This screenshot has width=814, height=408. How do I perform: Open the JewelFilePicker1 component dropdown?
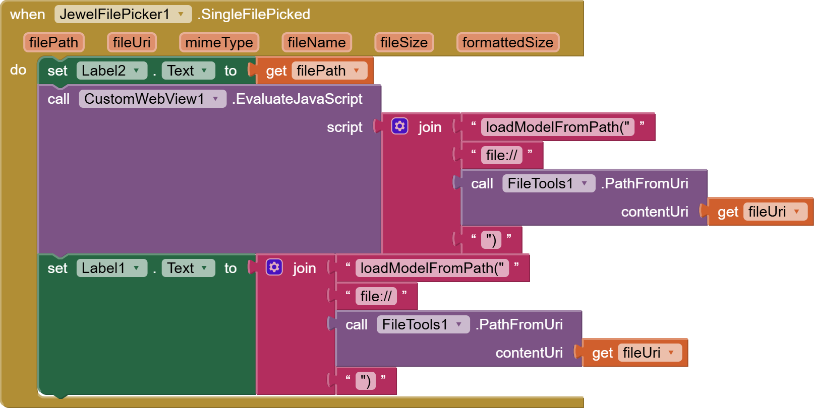click(x=181, y=14)
